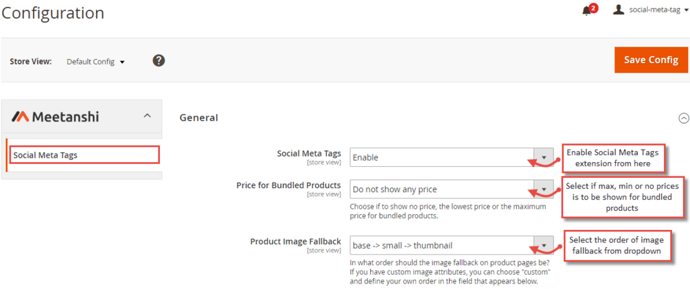Click the Social Meta Tags field label

click(308, 154)
